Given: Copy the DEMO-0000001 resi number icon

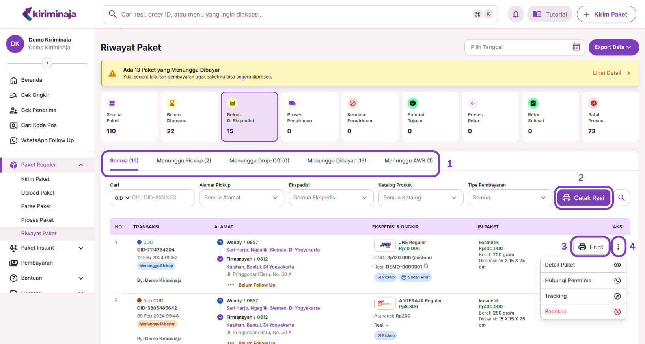Looking at the screenshot, I should (x=426, y=266).
